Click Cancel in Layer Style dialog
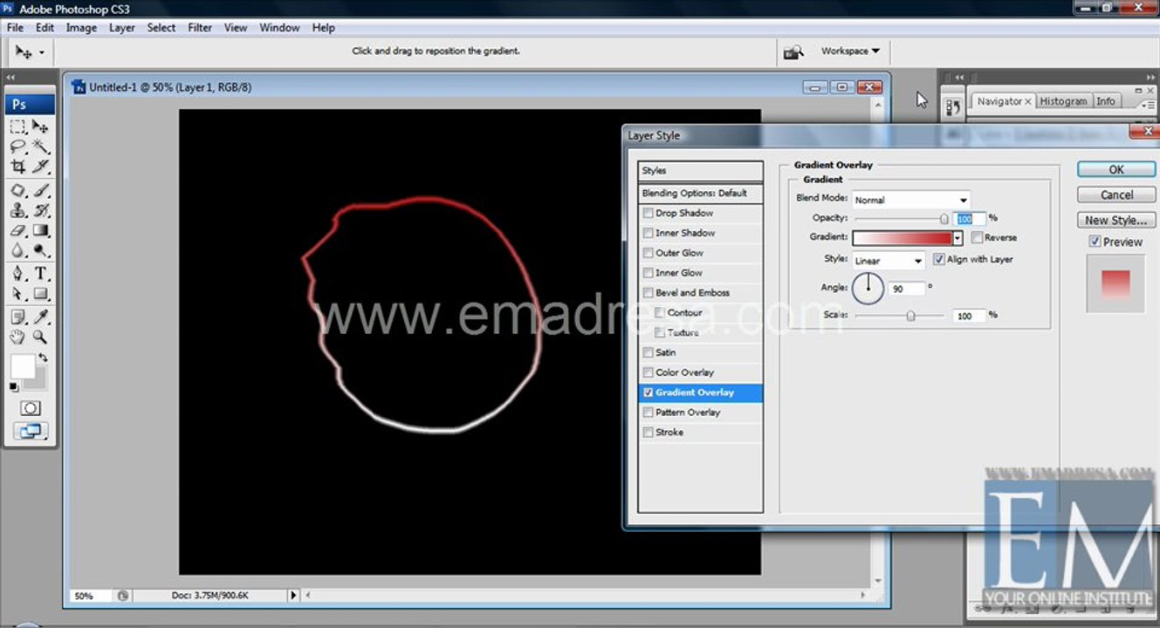 pos(1116,195)
